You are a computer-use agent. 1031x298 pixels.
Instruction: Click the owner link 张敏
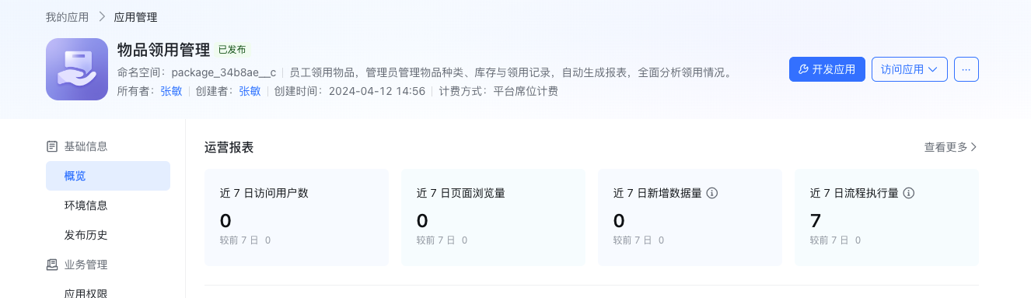coord(171,91)
